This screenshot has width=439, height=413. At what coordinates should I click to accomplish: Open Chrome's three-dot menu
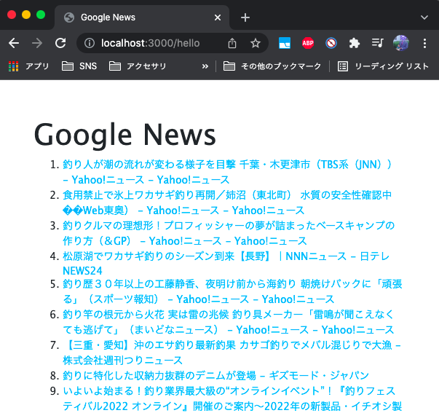tap(424, 43)
